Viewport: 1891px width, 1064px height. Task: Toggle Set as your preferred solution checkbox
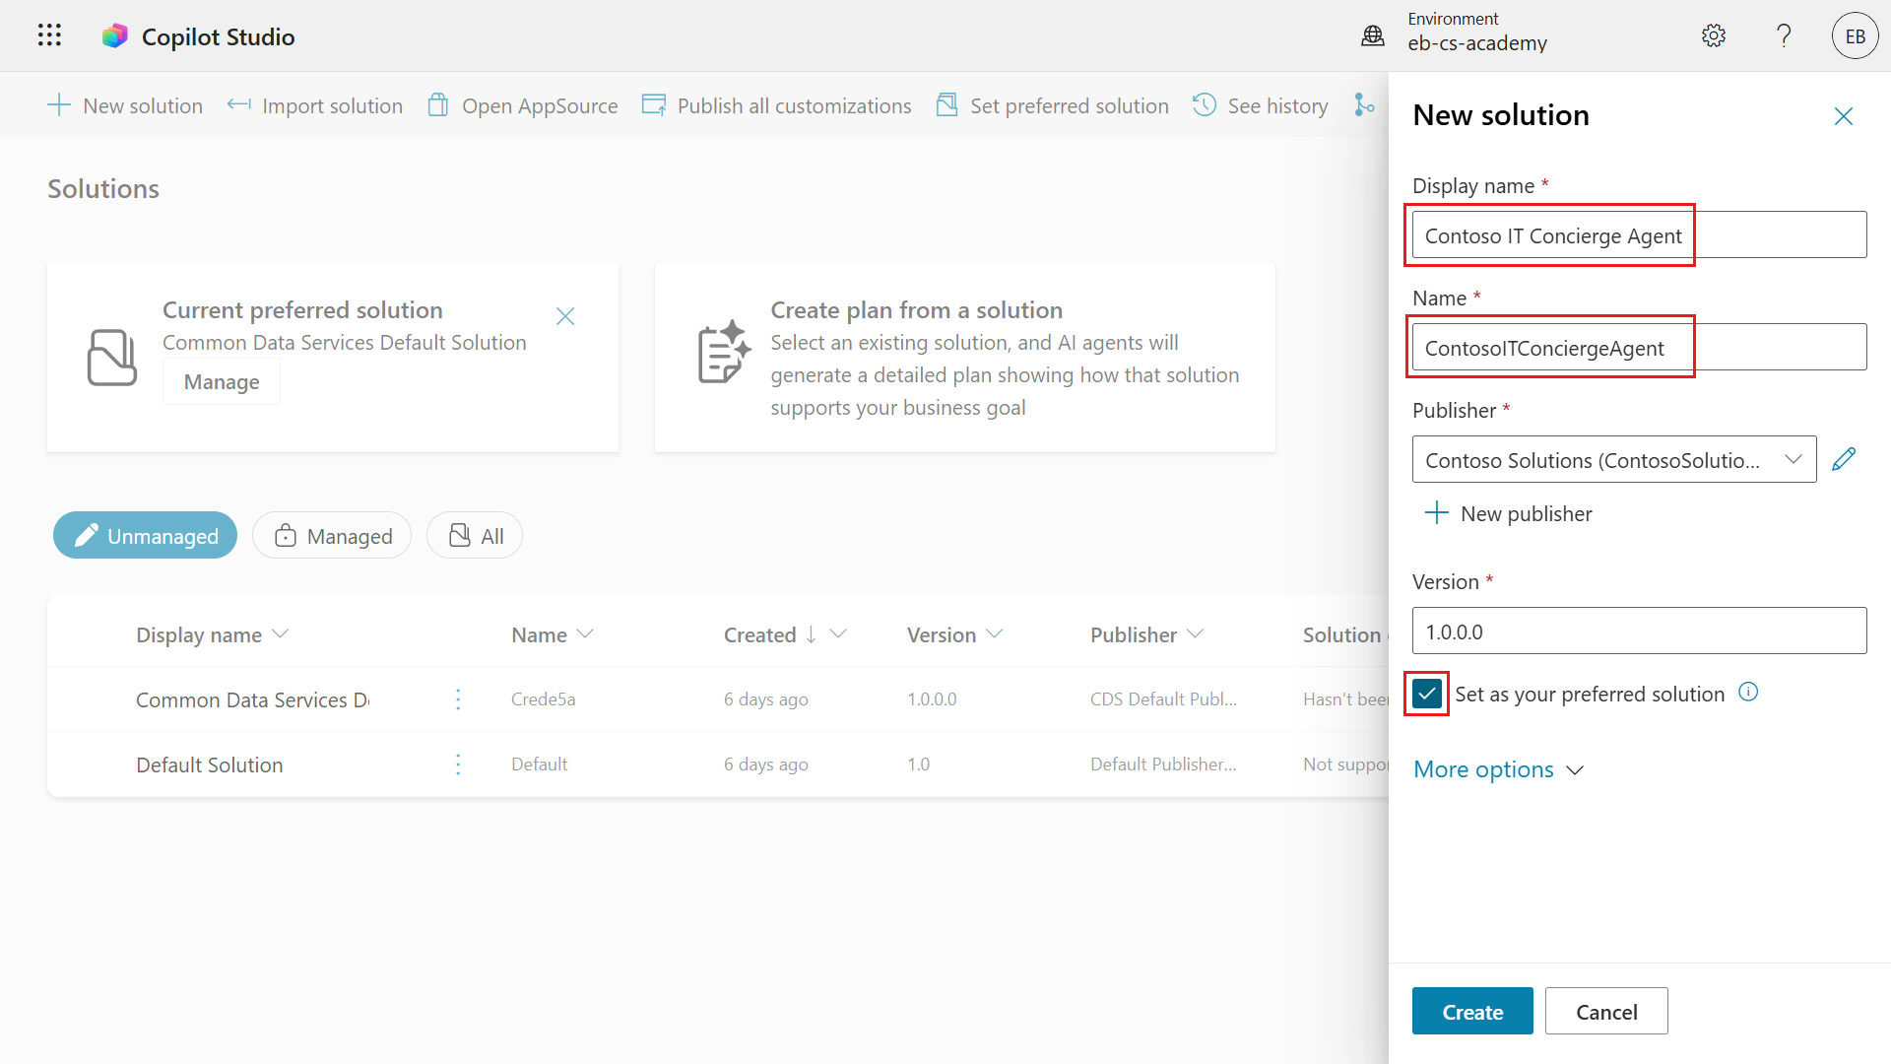tap(1427, 694)
